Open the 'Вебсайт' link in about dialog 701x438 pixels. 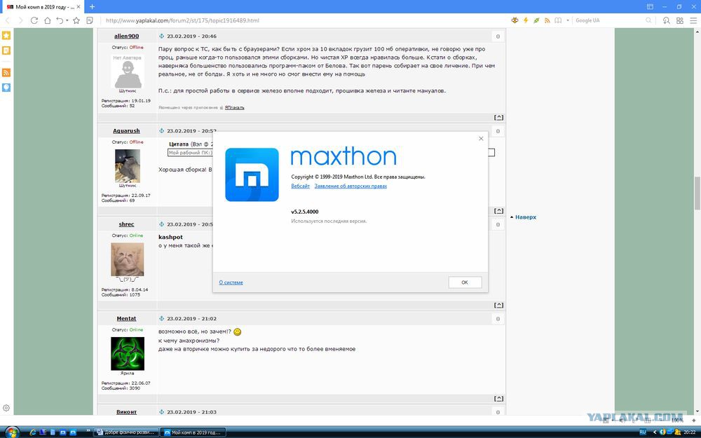(301, 186)
